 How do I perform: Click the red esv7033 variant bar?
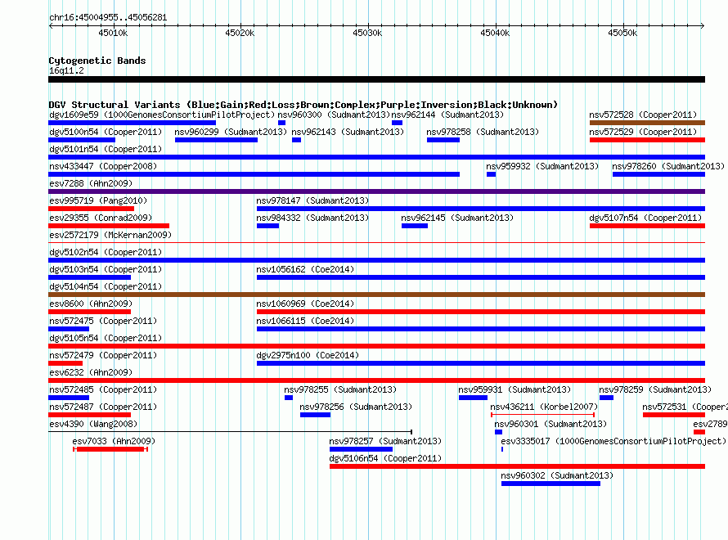click(x=110, y=449)
